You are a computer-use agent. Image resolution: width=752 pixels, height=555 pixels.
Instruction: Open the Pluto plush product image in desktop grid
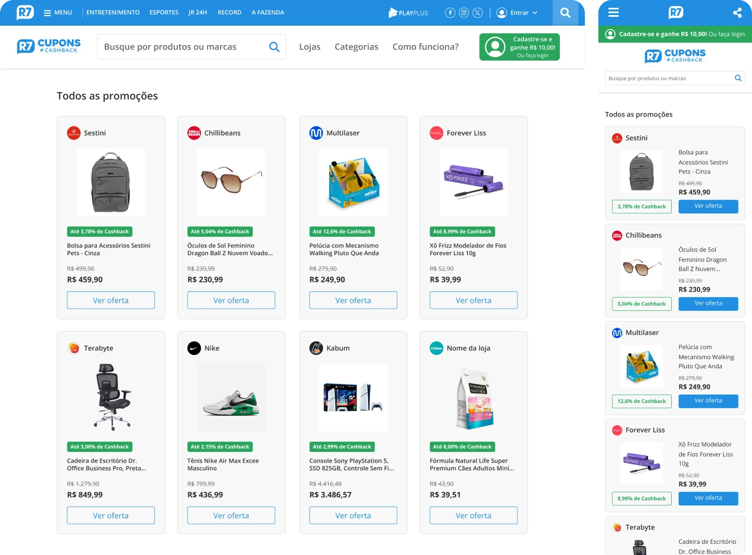(x=353, y=182)
